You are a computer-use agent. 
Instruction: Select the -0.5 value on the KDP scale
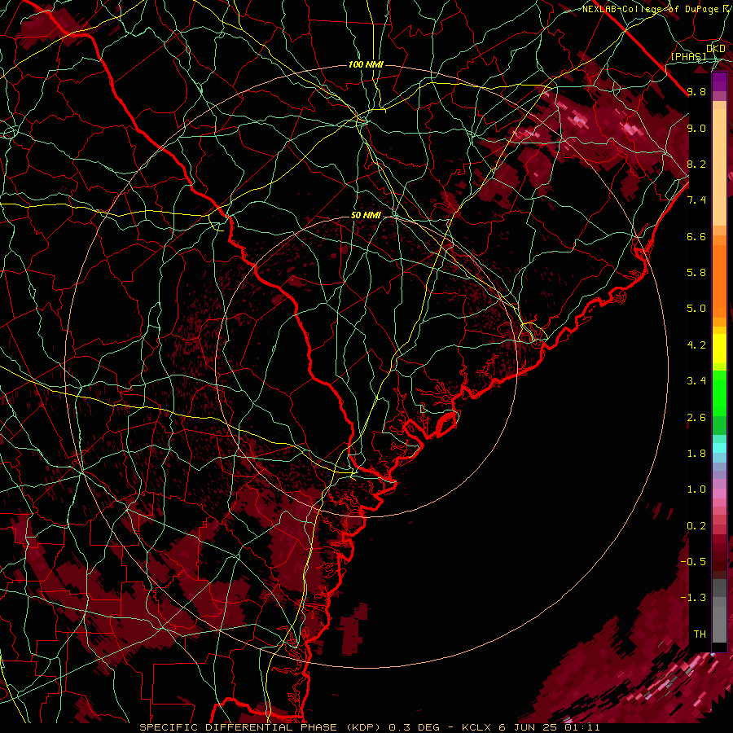693,562
